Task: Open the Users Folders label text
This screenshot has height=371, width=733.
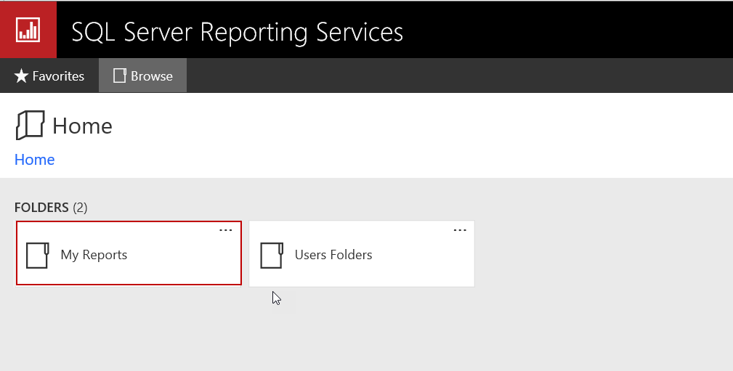Action: click(333, 255)
